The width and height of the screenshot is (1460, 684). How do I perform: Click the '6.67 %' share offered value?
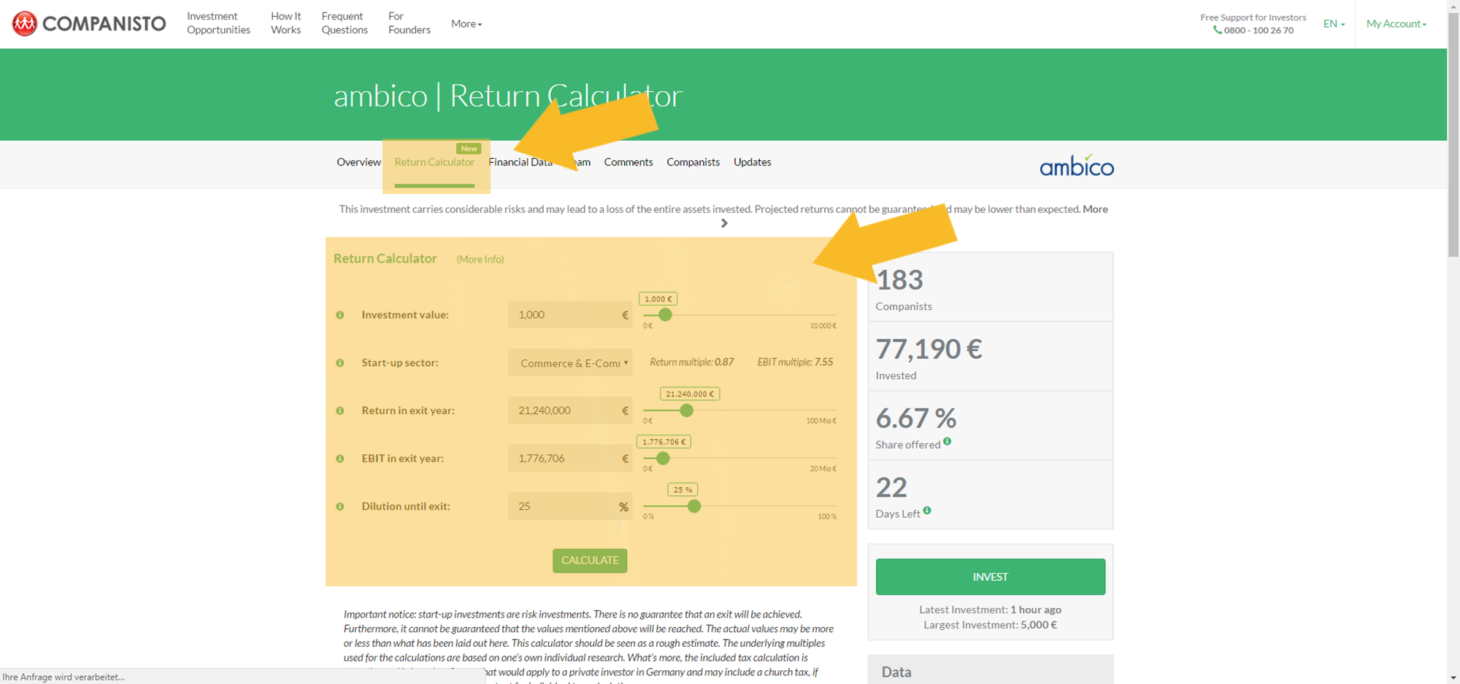click(916, 419)
